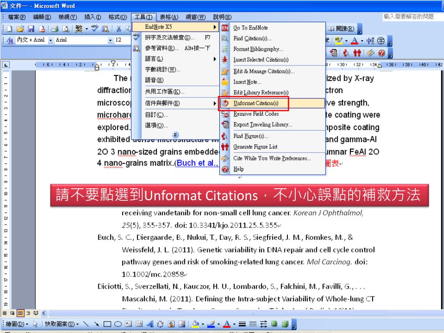Select EndNote X5 submenu entry

click(175, 27)
